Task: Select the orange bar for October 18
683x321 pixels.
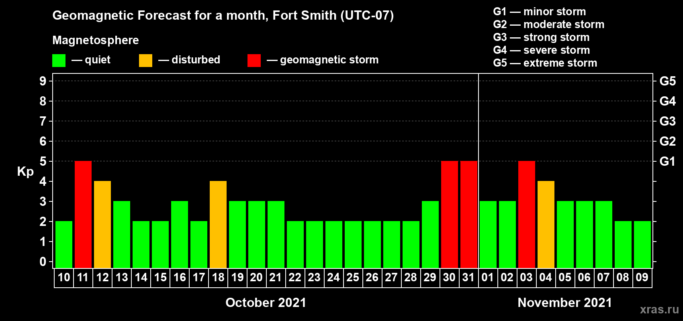Action: pos(218,225)
